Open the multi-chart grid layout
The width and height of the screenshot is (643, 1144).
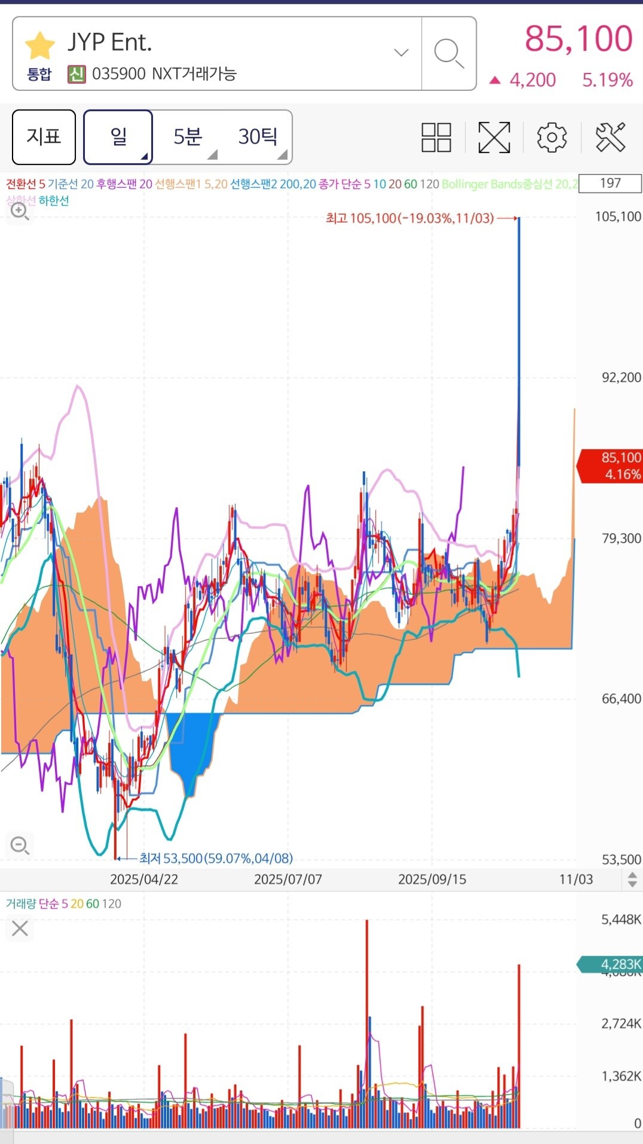(x=436, y=137)
